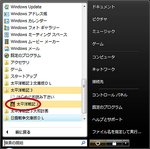Select スタートアップ text label
The width and height of the screenshot is (150, 149).
point(24,76)
